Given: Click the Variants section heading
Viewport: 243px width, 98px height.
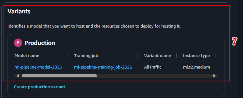Looking at the screenshot, I should [19, 12].
